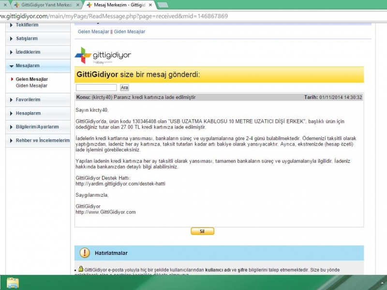The image size is (387, 290).
Task: Click the message search text field
Action: click(x=96, y=87)
